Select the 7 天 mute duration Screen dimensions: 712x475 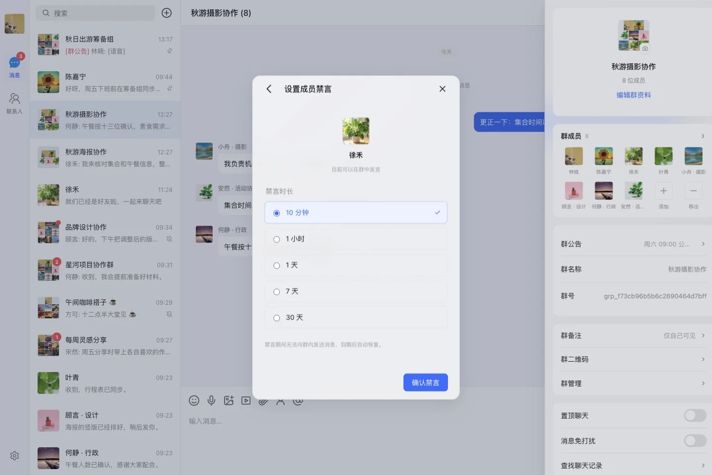click(x=356, y=291)
